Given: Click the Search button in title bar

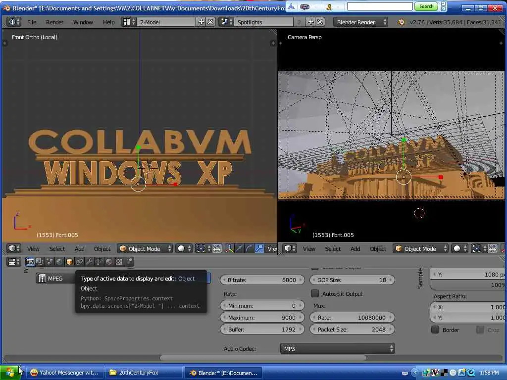Looking at the screenshot, I should (x=426, y=6).
